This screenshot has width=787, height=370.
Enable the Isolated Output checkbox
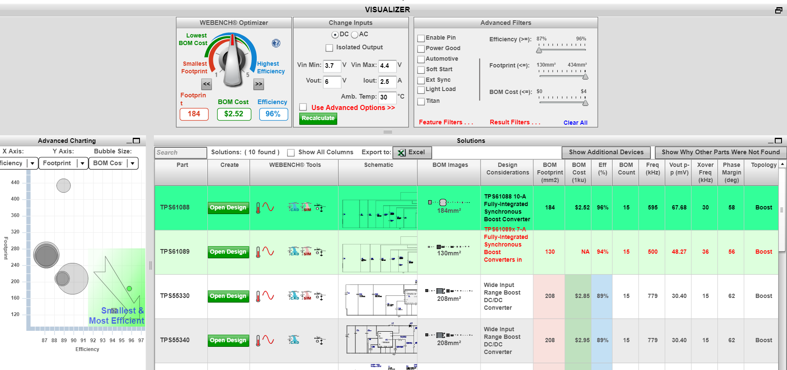pyautogui.click(x=329, y=48)
